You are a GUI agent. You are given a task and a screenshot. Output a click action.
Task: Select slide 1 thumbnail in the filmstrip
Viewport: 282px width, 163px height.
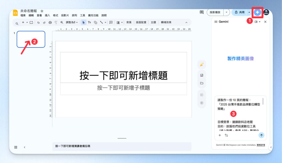[x=31, y=39]
